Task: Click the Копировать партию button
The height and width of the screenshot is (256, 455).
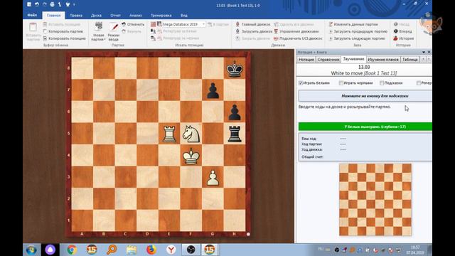Action: pyautogui.click(x=63, y=31)
